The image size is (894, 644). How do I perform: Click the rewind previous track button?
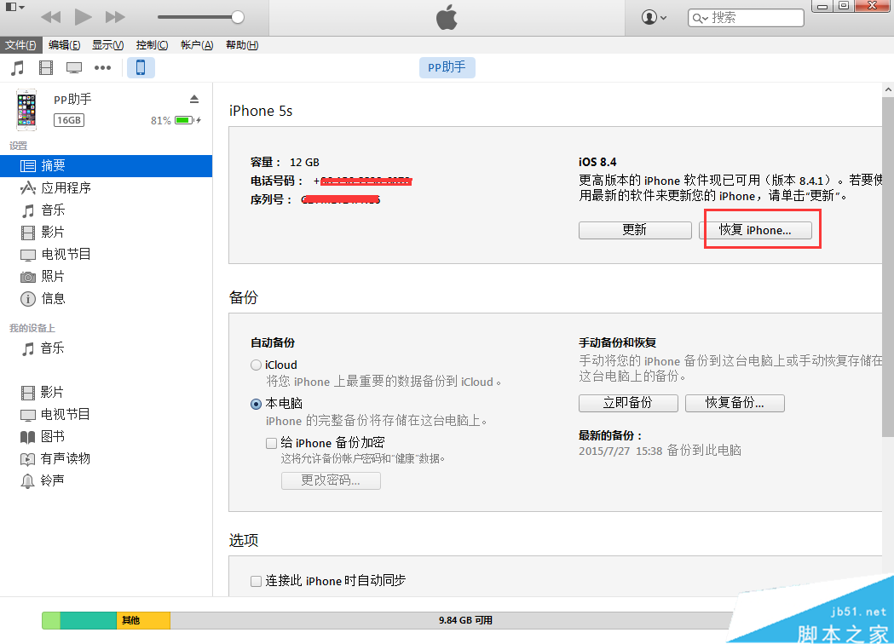[x=51, y=17]
